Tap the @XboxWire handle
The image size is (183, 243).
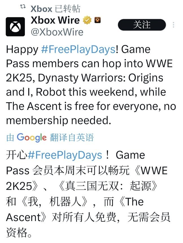coord(57,32)
